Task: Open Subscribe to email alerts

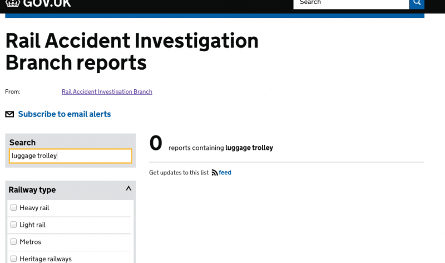Action: pos(65,114)
